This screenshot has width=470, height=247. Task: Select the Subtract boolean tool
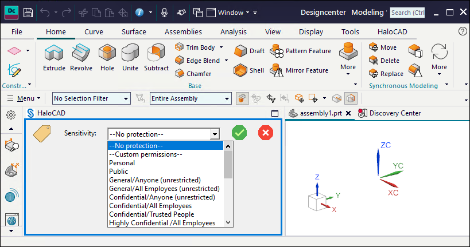coord(156,58)
